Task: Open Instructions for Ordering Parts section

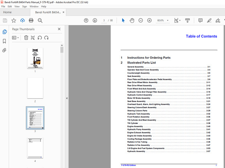Action: pos(149,58)
